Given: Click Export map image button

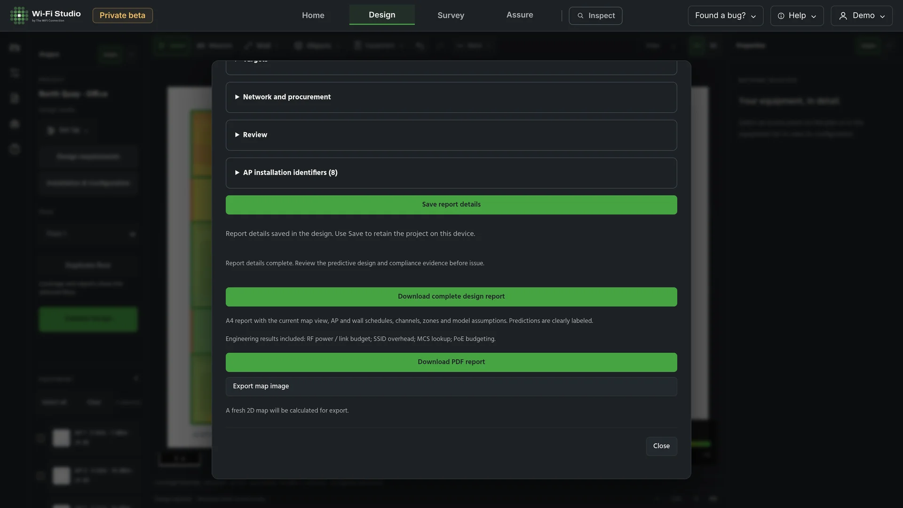Looking at the screenshot, I should [x=451, y=386].
